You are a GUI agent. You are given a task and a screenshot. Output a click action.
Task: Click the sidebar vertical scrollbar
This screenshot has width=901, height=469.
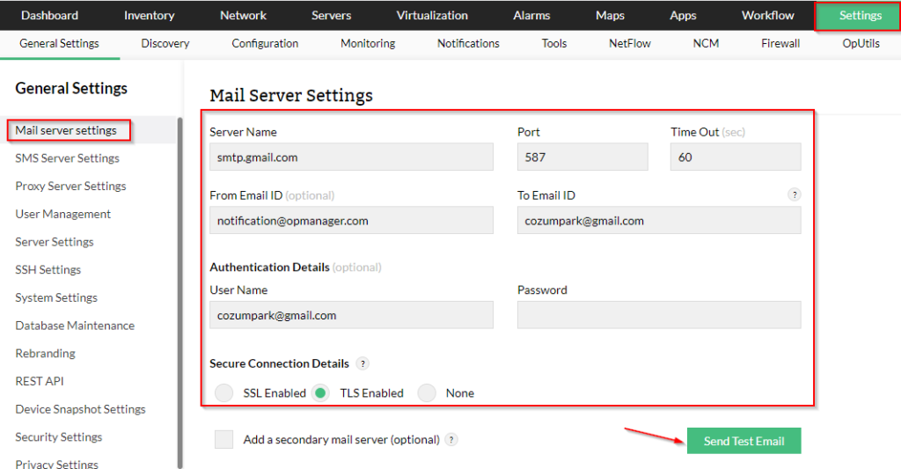(x=179, y=293)
